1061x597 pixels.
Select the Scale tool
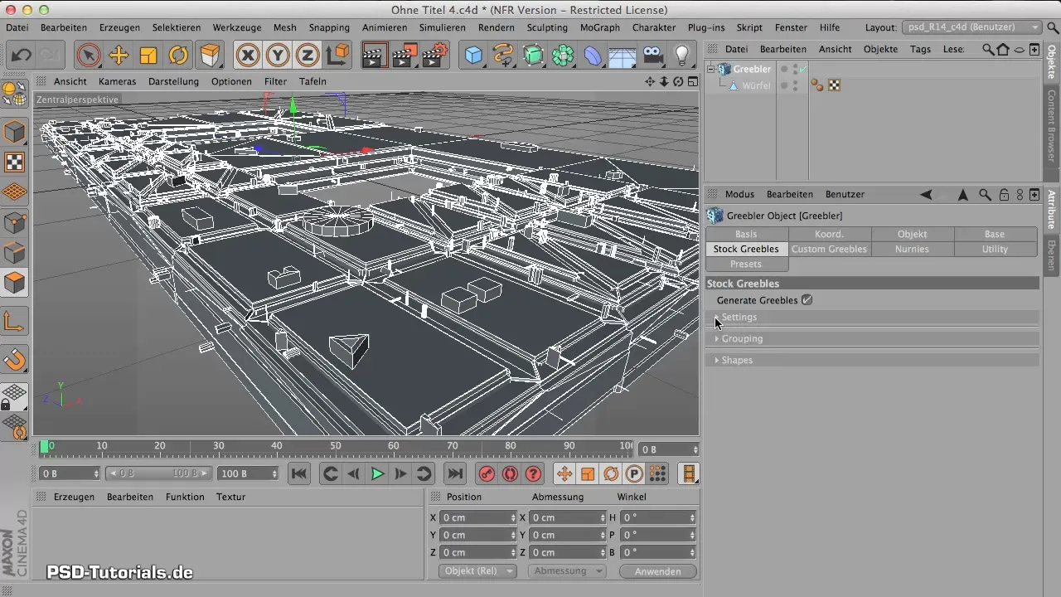coord(148,56)
